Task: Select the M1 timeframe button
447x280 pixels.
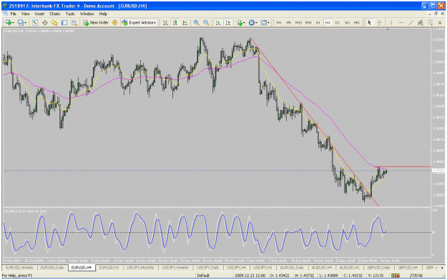Action: [x=279, y=23]
